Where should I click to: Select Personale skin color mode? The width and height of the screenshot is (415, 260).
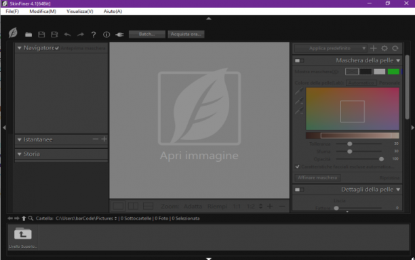[x=389, y=83]
